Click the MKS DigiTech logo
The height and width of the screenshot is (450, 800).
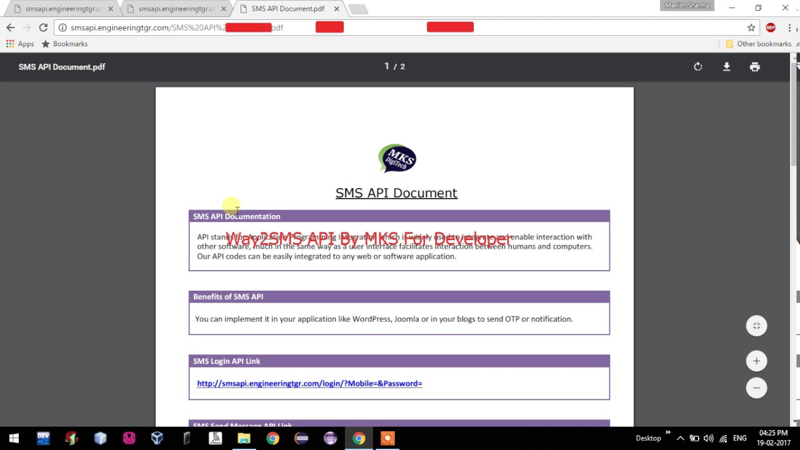(397, 159)
